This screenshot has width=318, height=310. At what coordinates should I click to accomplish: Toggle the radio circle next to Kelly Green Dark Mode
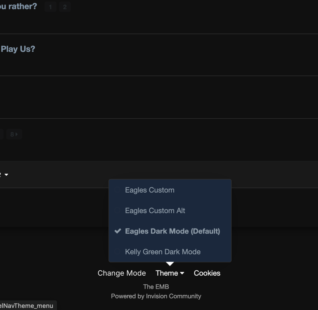tap(117, 251)
